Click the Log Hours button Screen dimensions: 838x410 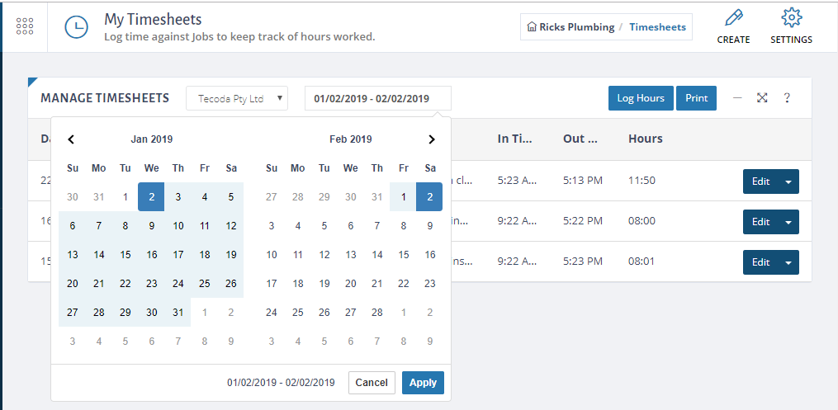pyautogui.click(x=641, y=98)
